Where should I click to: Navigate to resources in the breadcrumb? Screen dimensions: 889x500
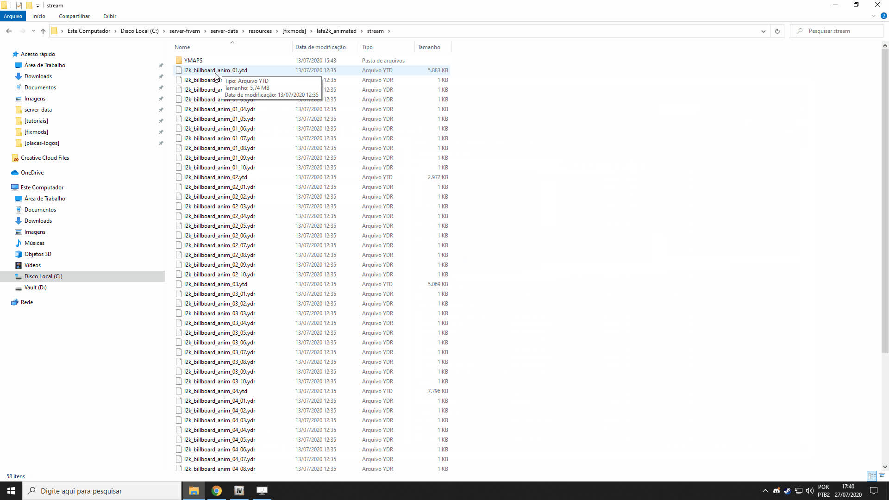pyautogui.click(x=260, y=31)
